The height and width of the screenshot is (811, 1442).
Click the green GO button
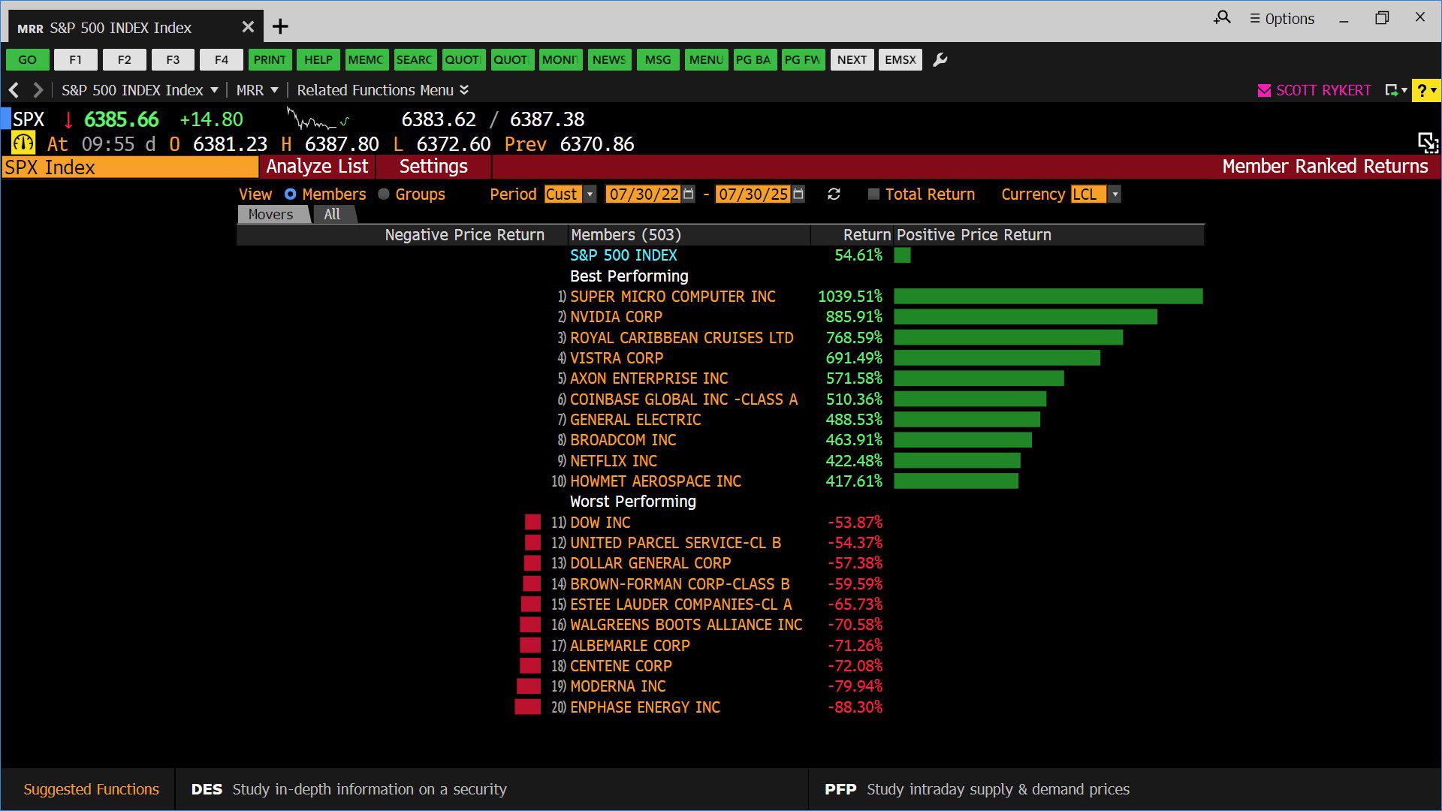28,60
